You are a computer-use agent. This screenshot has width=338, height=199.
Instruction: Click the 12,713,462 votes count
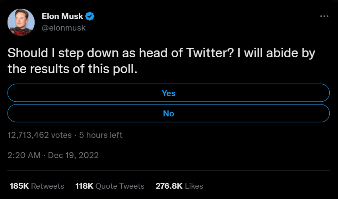pos(40,135)
